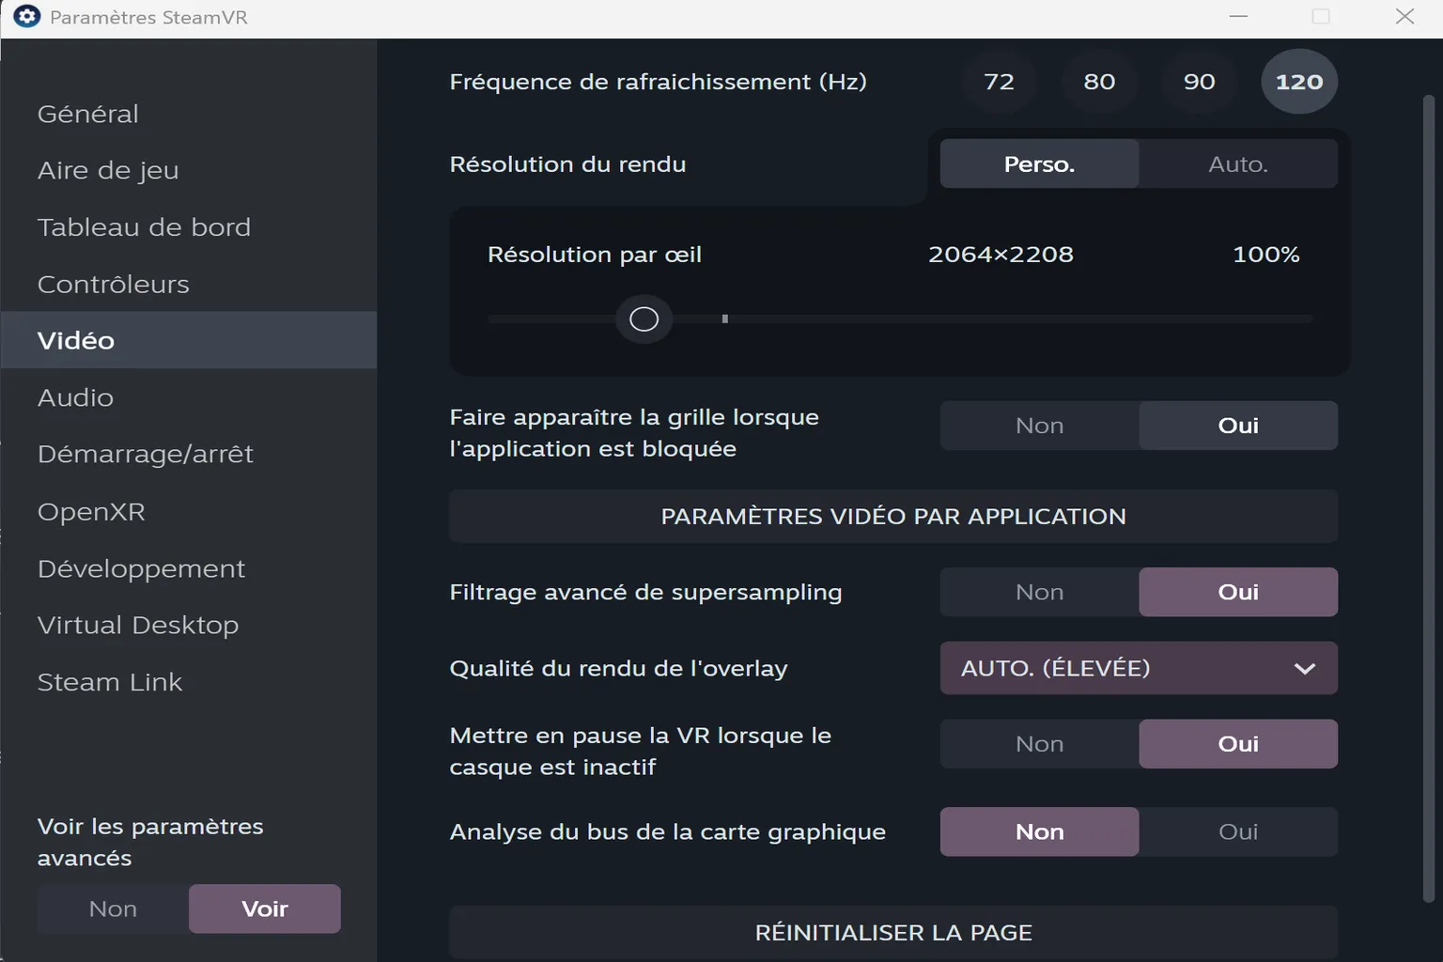The width and height of the screenshot is (1443, 962).
Task: Open the Steam Link section
Action: pos(188,682)
